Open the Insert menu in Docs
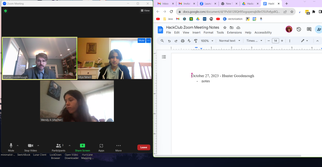Image resolution: width=322 pixels, height=167 pixels. point(196,32)
